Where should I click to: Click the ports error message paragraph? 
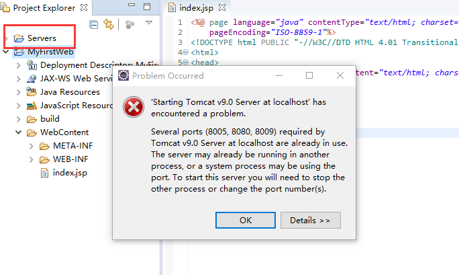coord(249,160)
